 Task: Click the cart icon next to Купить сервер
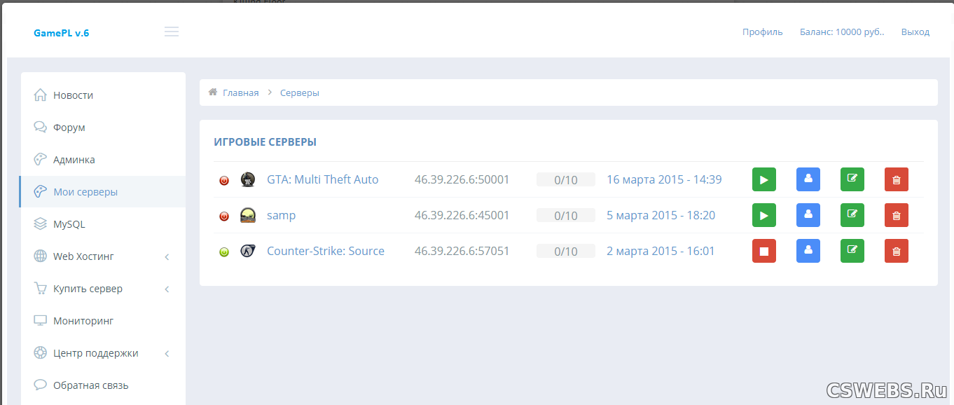click(40, 288)
